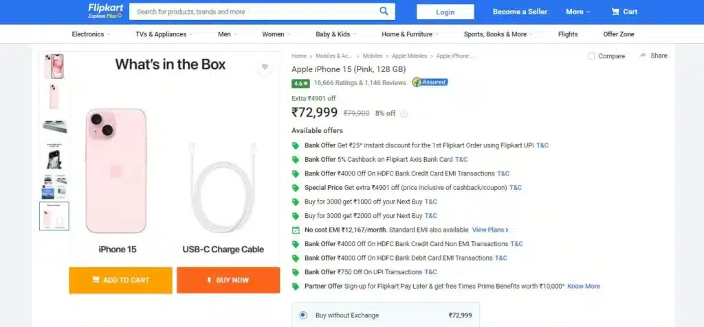Click the Flipkart logo
This screenshot has height=327, width=704.
(104, 11)
